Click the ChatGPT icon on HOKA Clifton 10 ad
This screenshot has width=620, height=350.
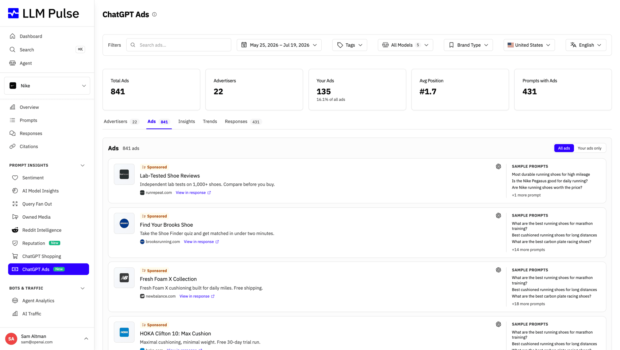point(498,324)
